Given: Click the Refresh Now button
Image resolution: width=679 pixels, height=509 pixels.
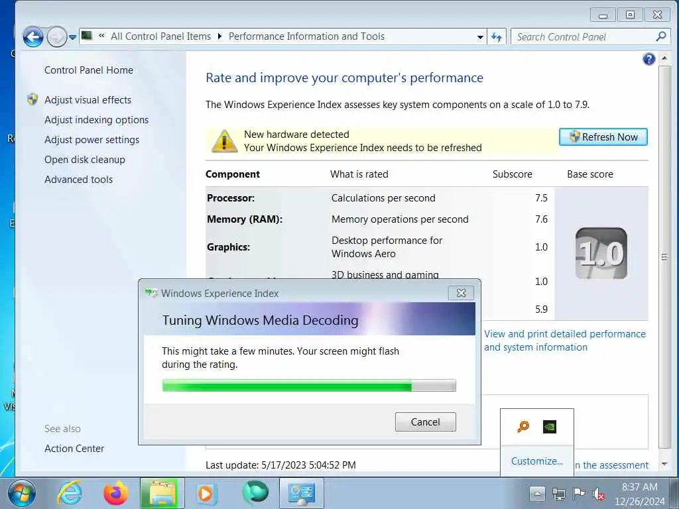Looking at the screenshot, I should (603, 137).
